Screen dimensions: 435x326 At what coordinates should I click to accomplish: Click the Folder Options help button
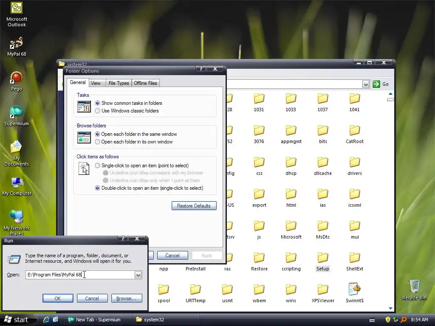point(201,68)
